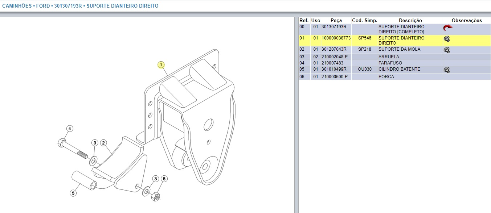Select callout 2 on the spring support
491x213 pixels.
tap(103, 143)
